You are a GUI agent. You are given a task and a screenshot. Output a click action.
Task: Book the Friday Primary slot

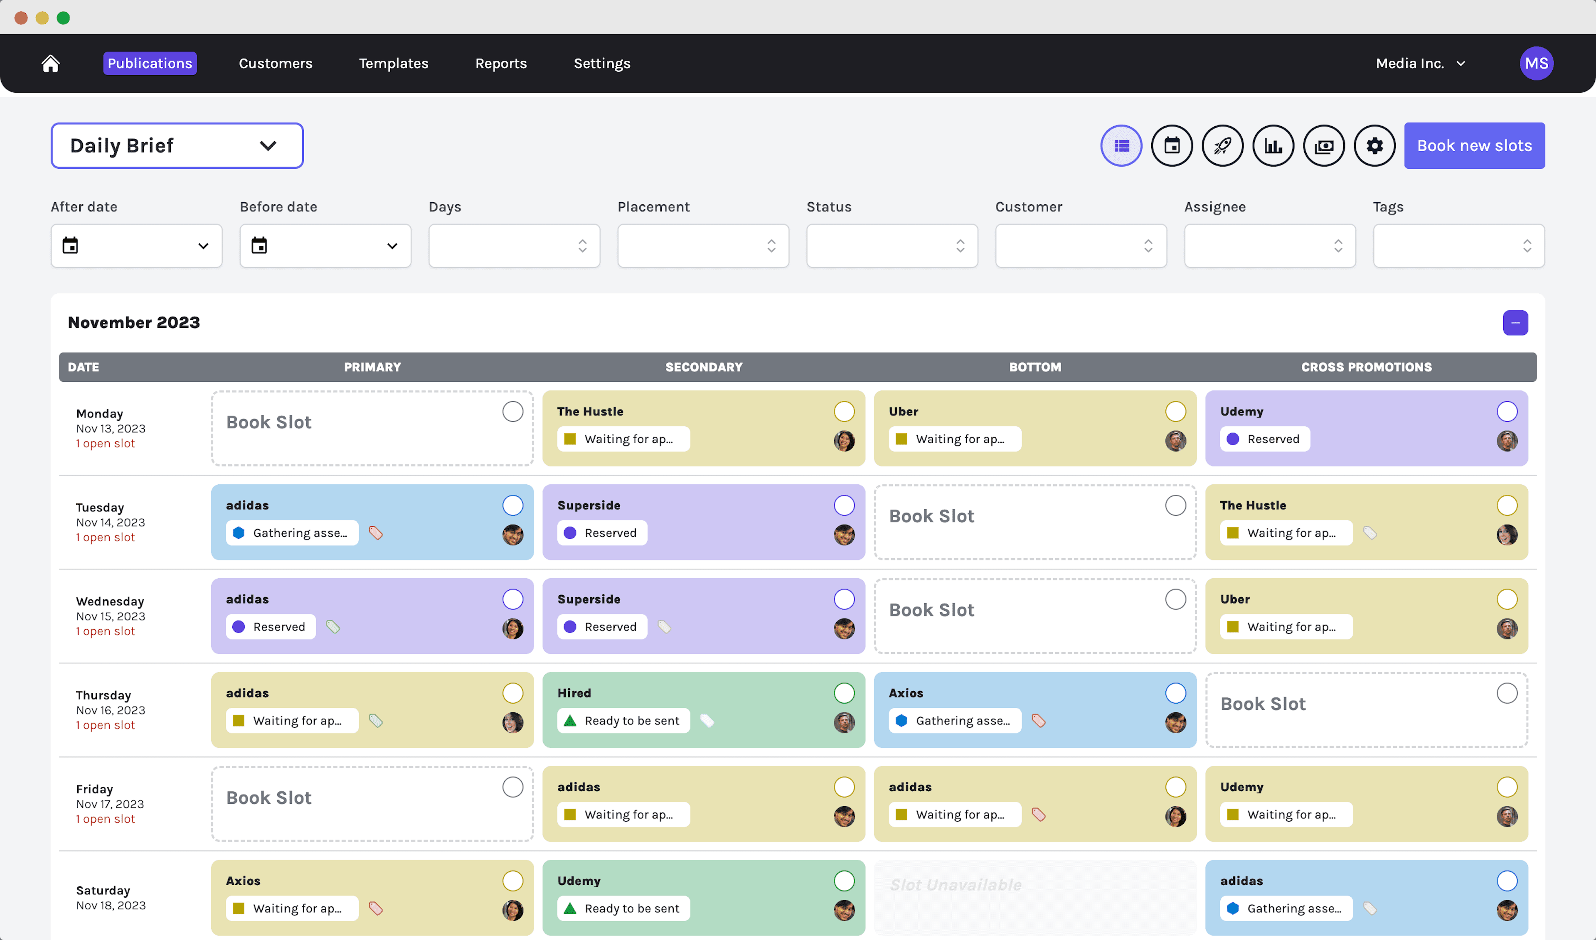click(x=372, y=803)
